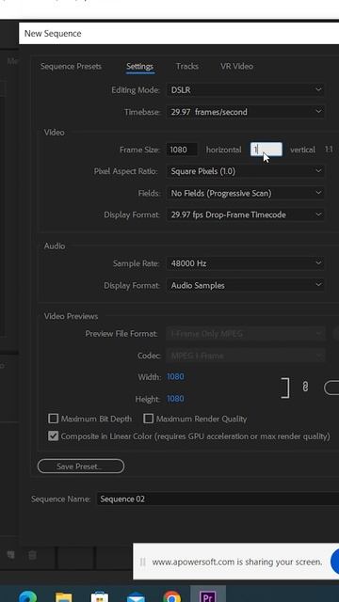The height and width of the screenshot is (602, 339).
Task: Click the horizontal frame size field
Action: tap(182, 150)
